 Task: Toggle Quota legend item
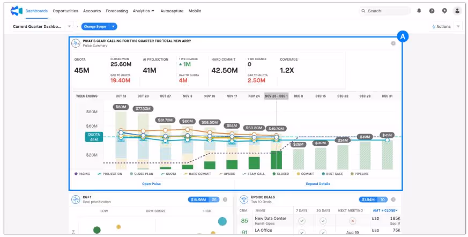[x=169, y=174]
